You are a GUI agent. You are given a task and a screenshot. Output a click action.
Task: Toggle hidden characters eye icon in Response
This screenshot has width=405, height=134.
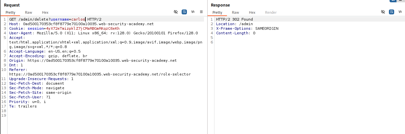[383, 12]
